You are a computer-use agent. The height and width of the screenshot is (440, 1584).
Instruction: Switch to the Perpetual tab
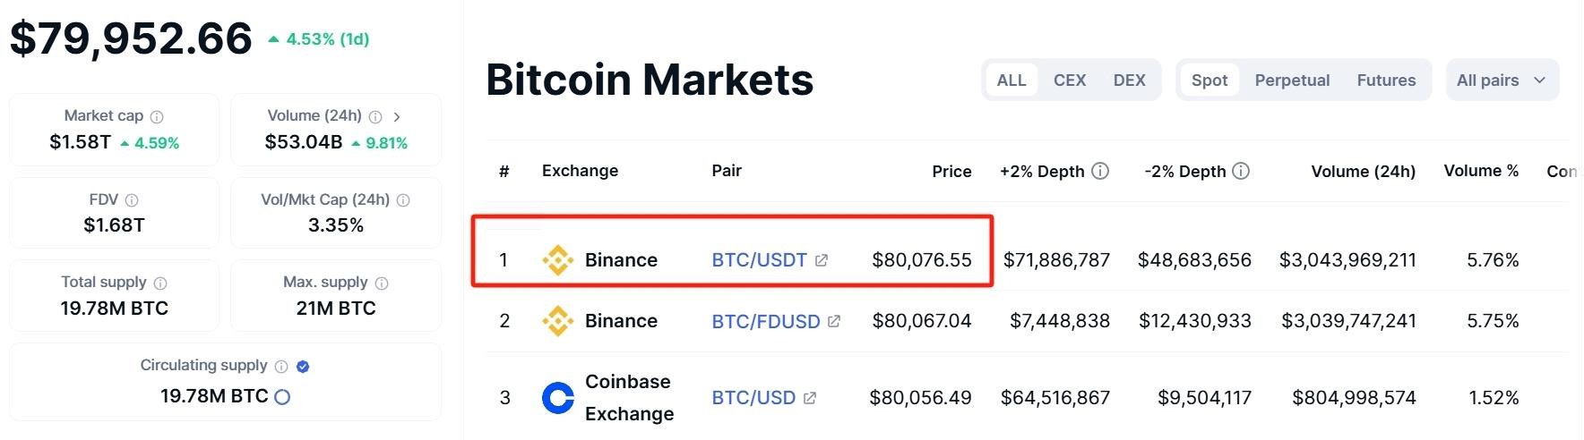[x=1292, y=80]
